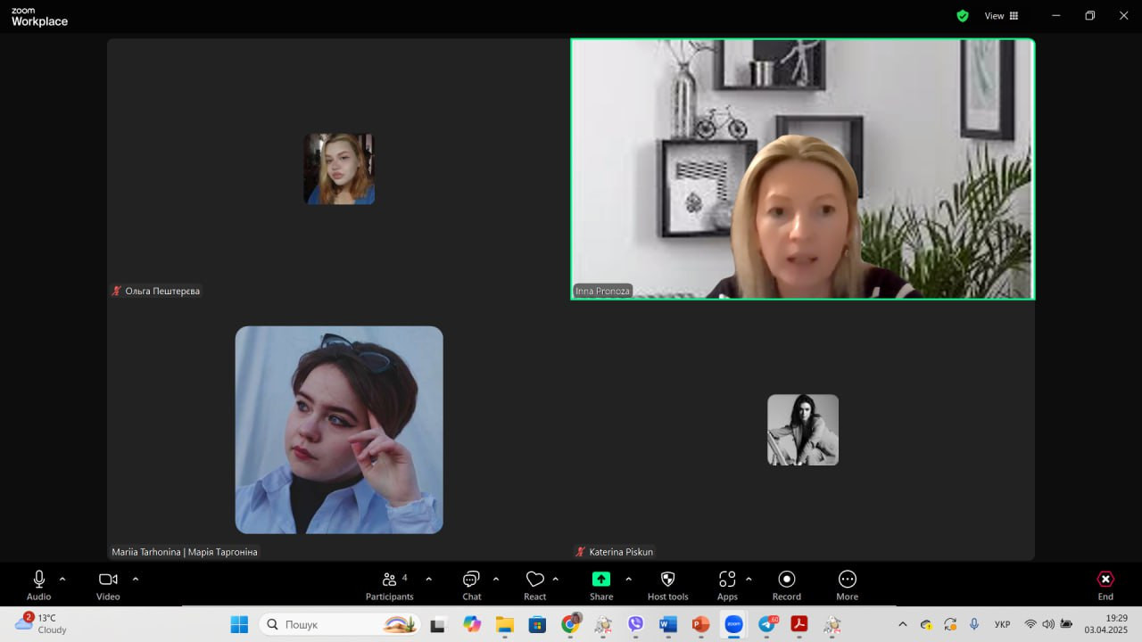The height and width of the screenshot is (642, 1142).
Task: Start recording with the Record button
Action: (x=787, y=585)
